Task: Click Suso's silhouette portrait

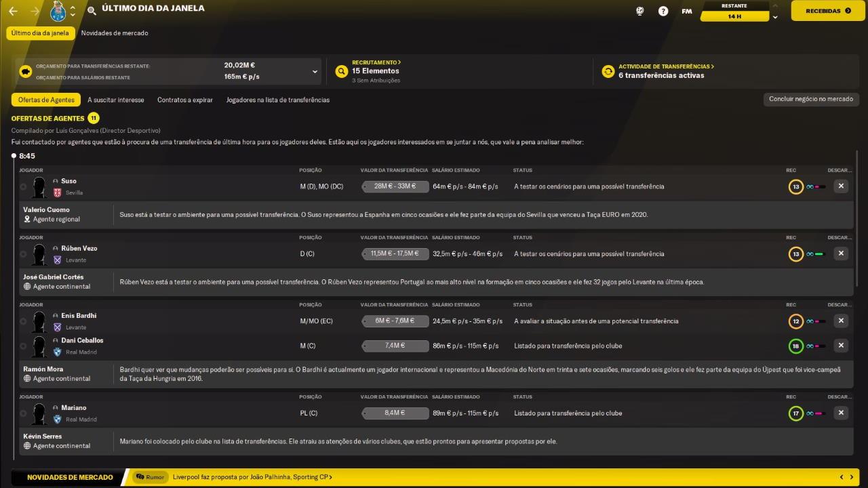Action: coord(39,187)
